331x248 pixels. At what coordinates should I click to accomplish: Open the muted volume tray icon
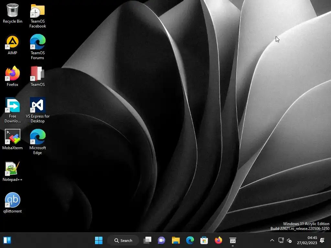click(289, 240)
